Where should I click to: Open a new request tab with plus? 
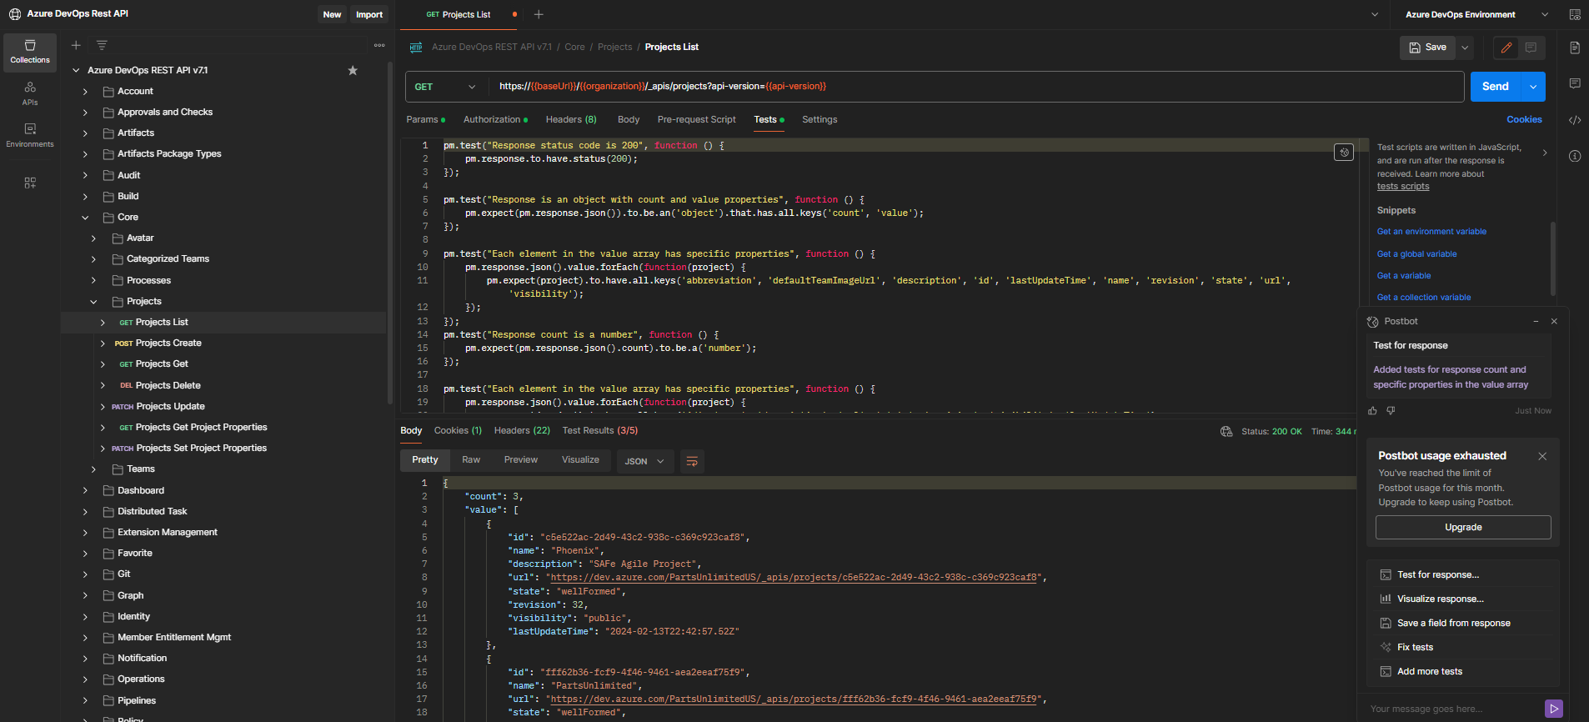coord(539,14)
